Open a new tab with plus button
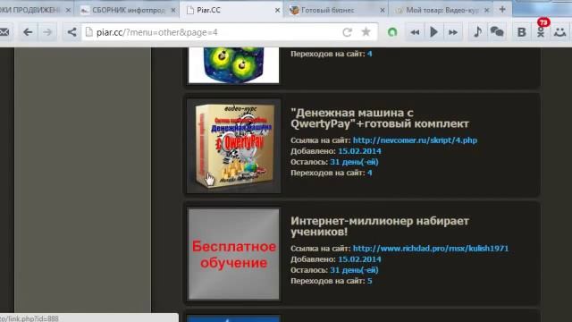Screen dimensions: 572x322 (x=502, y=10)
